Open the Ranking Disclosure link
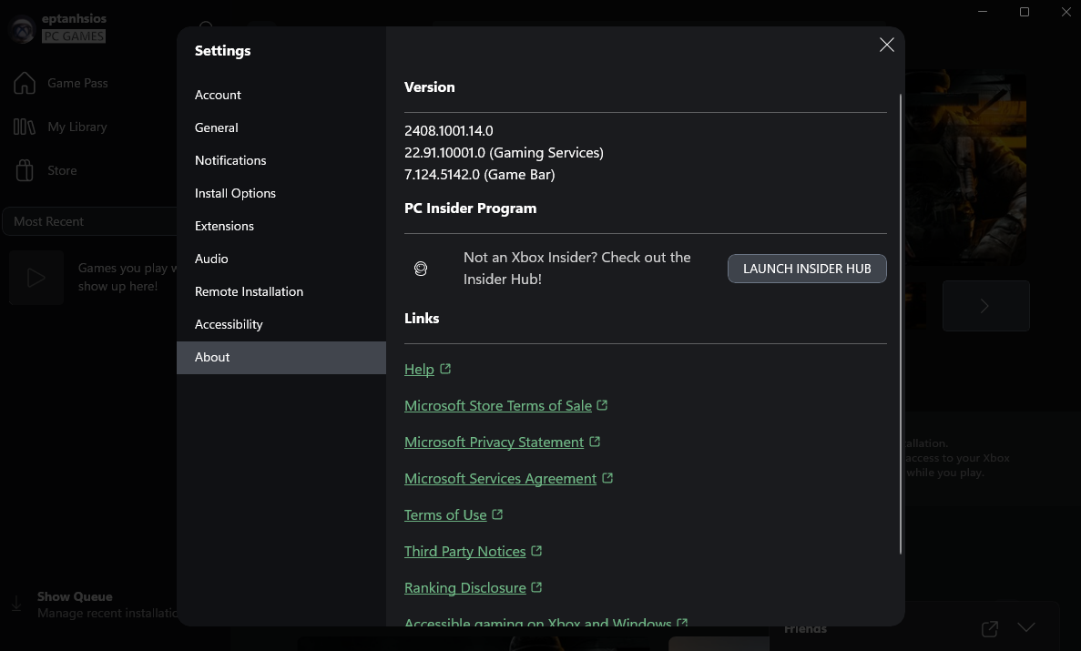The width and height of the screenshot is (1081, 651). (464, 588)
